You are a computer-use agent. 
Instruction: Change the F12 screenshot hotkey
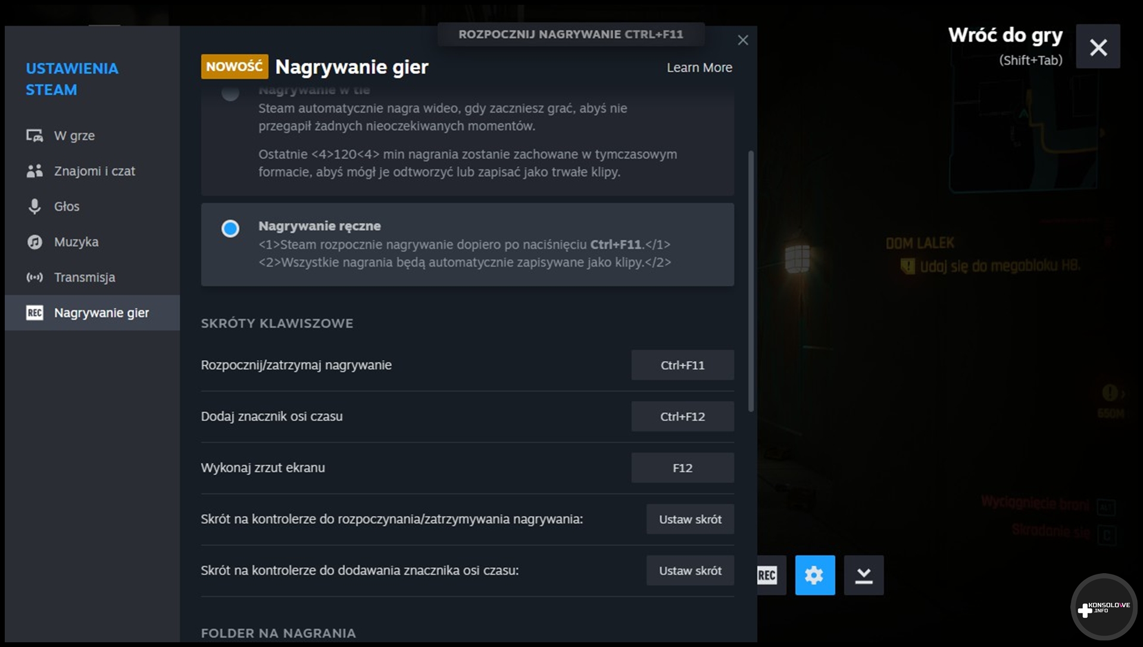(x=682, y=468)
